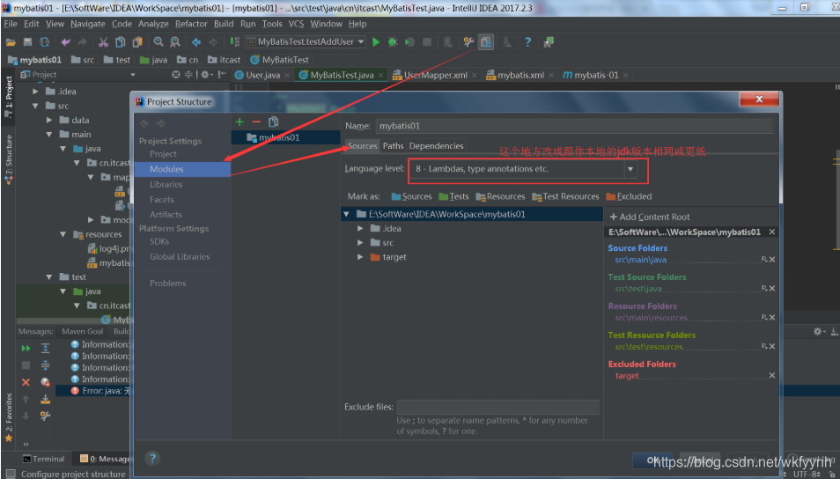Collapse the src folder in the Project panel
Screen dimensions: 840x479
click(35, 106)
